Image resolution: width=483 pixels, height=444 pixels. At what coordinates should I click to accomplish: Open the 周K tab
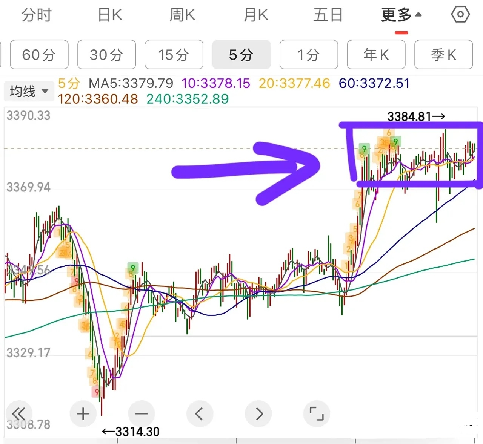point(182,15)
